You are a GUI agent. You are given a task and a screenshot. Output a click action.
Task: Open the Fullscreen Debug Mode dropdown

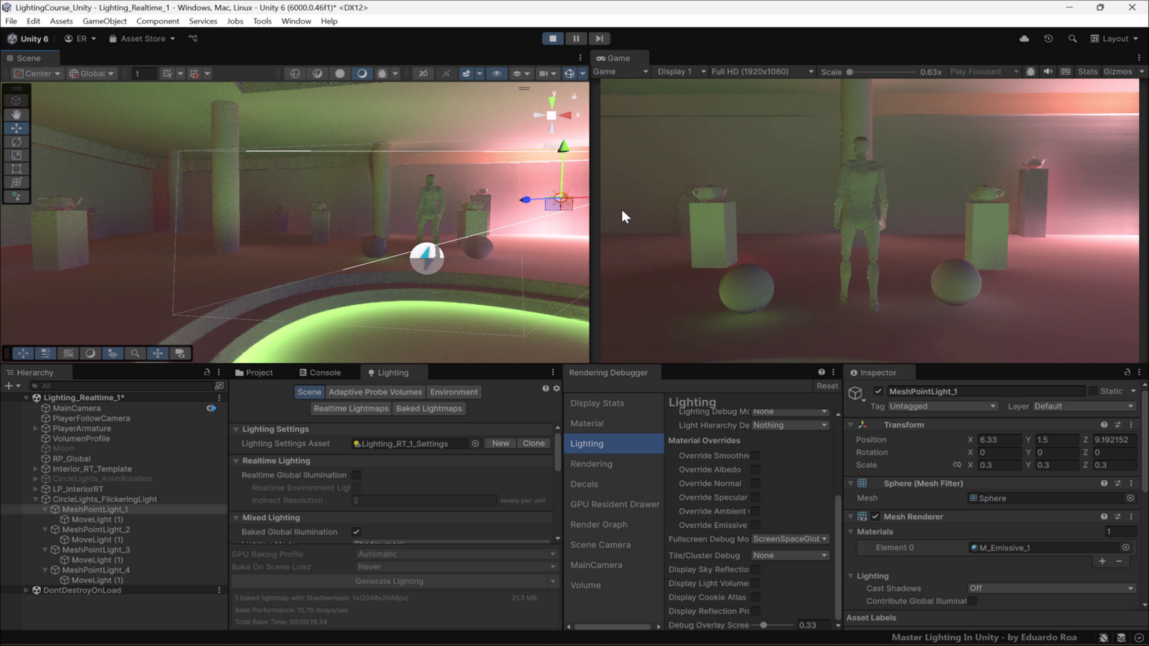click(790, 539)
